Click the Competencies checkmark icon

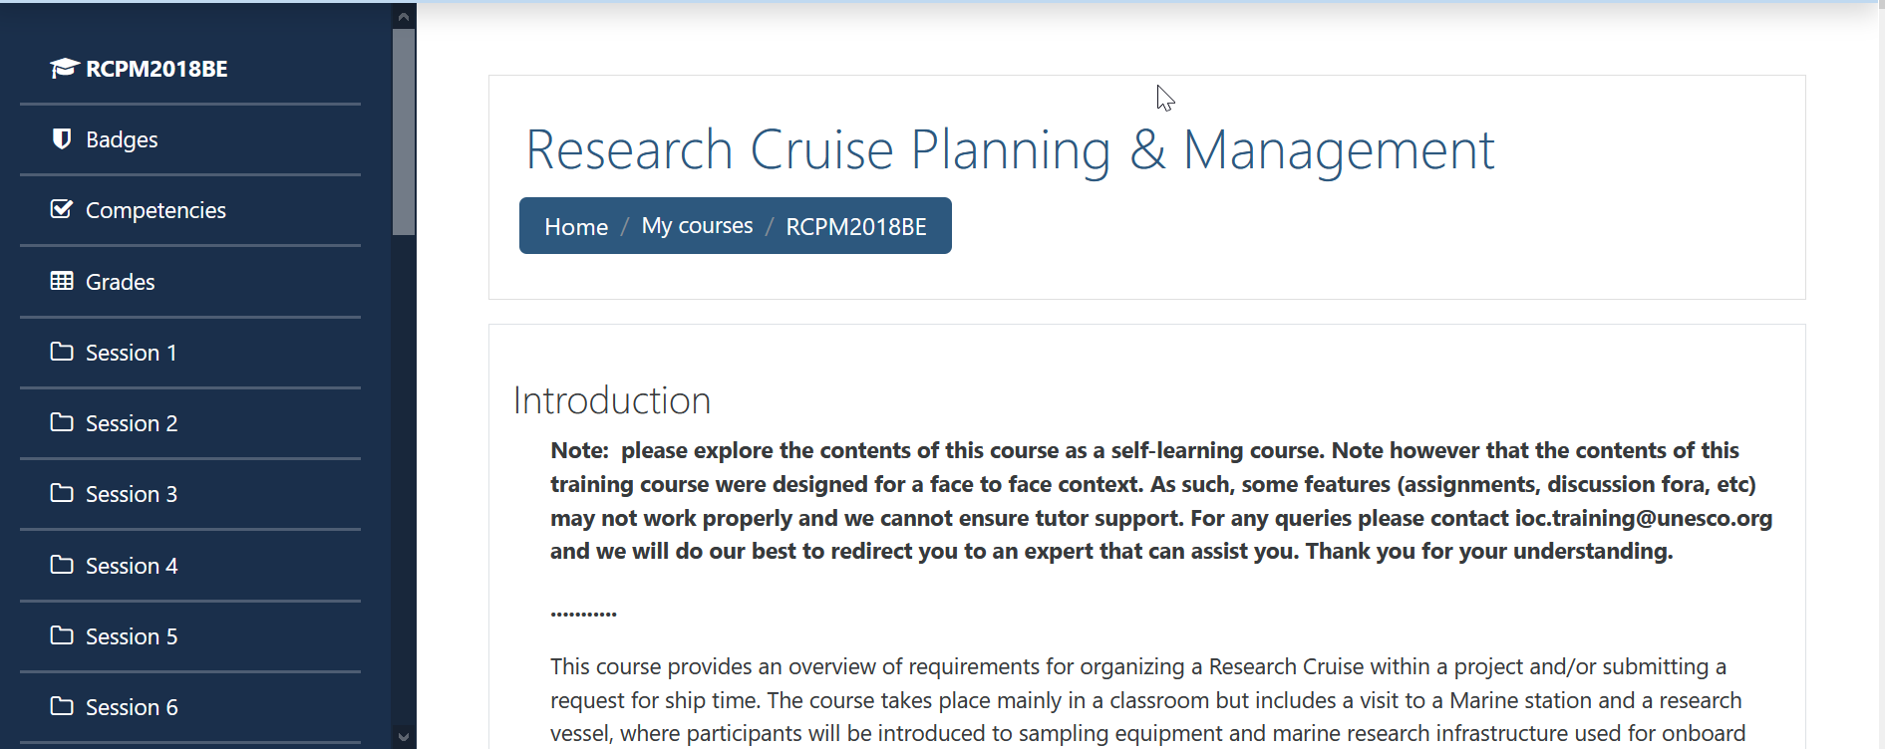point(62,209)
